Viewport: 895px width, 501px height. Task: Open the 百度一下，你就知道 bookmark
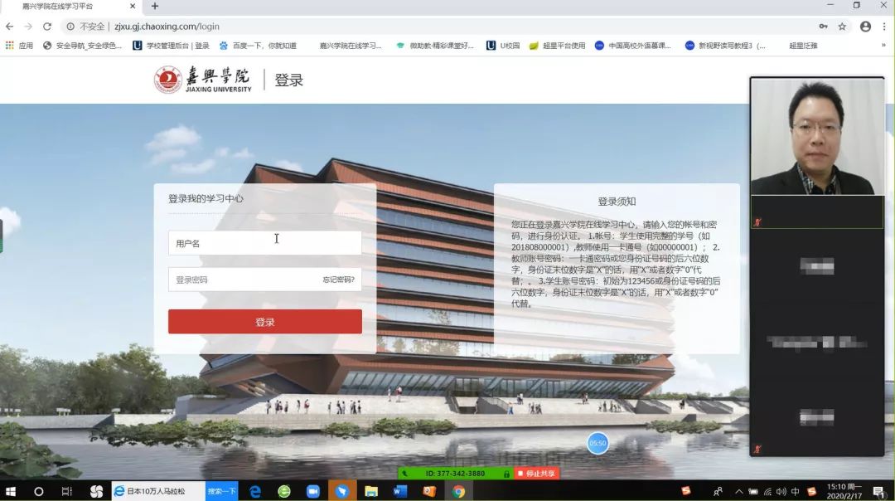click(257, 46)
